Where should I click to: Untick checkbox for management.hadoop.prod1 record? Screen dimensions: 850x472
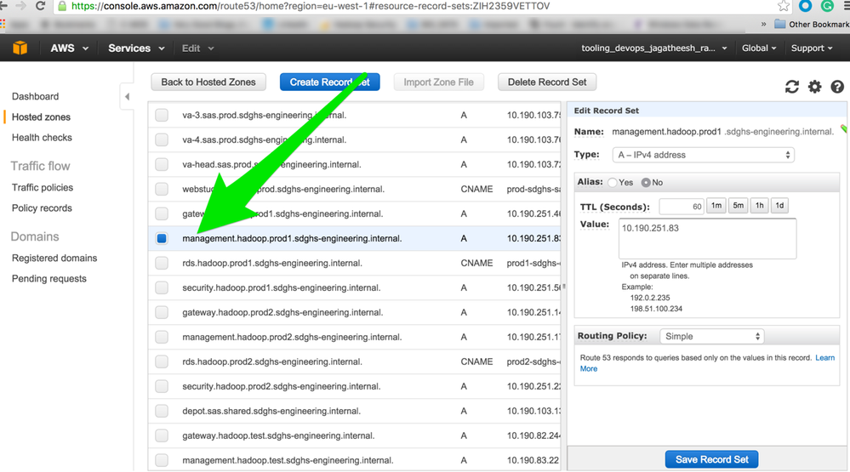(x=162, y=238)
